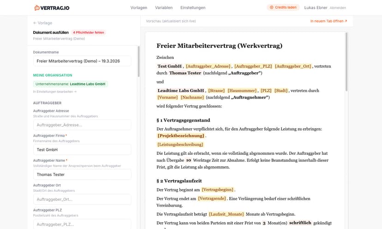Image resolution: width=382 pixels, height=229 pixels.
Task: Click the [Nachname] placeholder in the preview
Action: tap(192, 97)
